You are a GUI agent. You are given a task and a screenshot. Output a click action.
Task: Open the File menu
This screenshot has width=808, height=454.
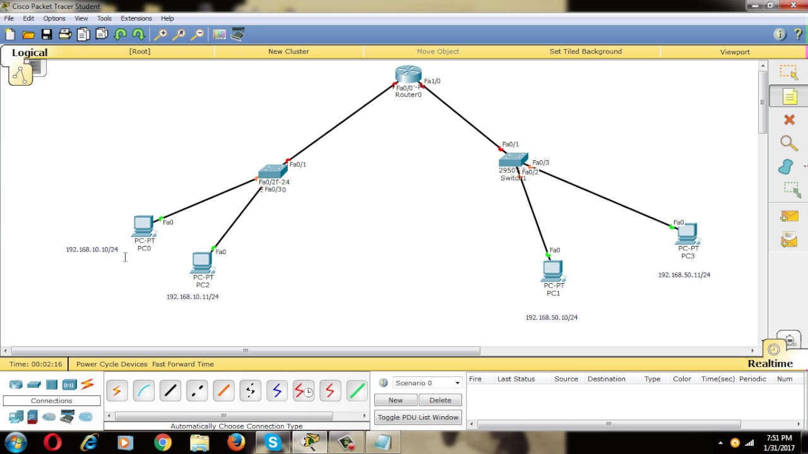click(9, 18)
